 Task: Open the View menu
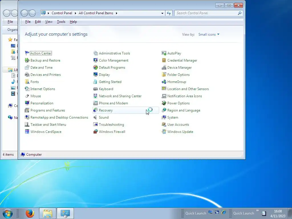coord(49,22)
